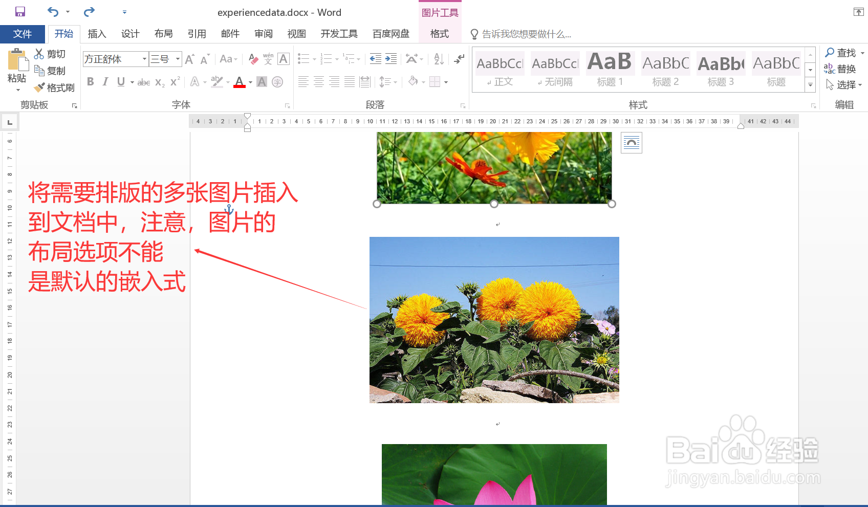Open Find (查找) in the Editing group
Image resolution: width=868 pixels, height=507 pixels.
click(843, 52)
